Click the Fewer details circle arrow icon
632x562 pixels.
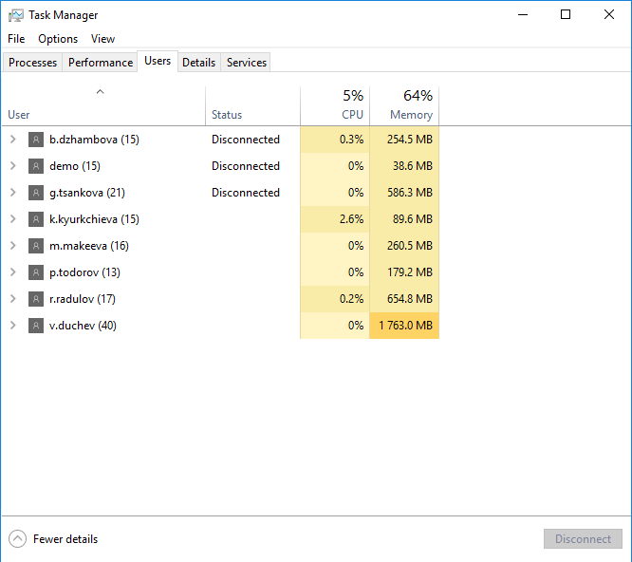tap(17, 539)
